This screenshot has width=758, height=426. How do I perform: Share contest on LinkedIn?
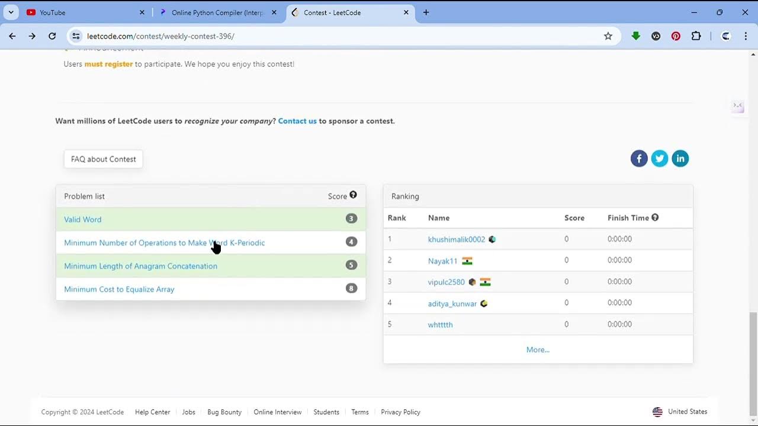680,159
